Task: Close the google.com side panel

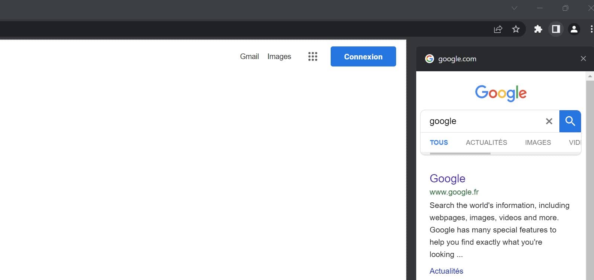Action: [583, 59]
